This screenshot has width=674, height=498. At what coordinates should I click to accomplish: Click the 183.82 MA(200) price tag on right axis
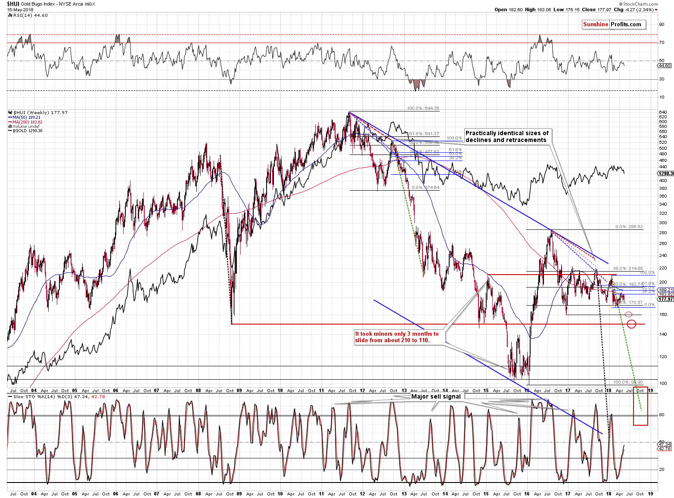pyautogui.click(x=666, y=294)
